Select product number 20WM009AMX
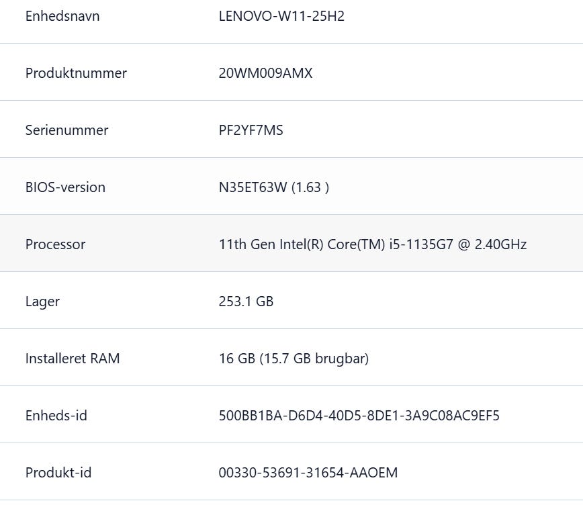Image resolution: width=583 pixels, height=509 pixels. (265, 73)
